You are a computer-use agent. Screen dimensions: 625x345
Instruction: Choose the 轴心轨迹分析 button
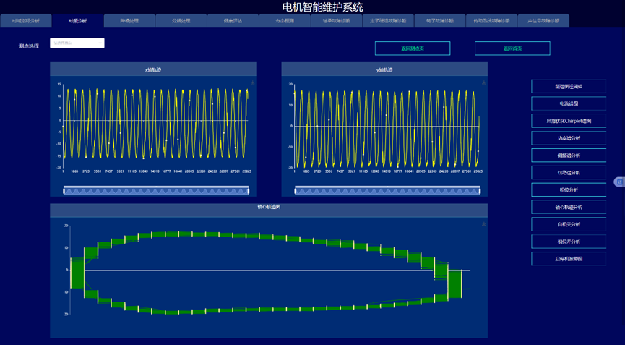569,207
